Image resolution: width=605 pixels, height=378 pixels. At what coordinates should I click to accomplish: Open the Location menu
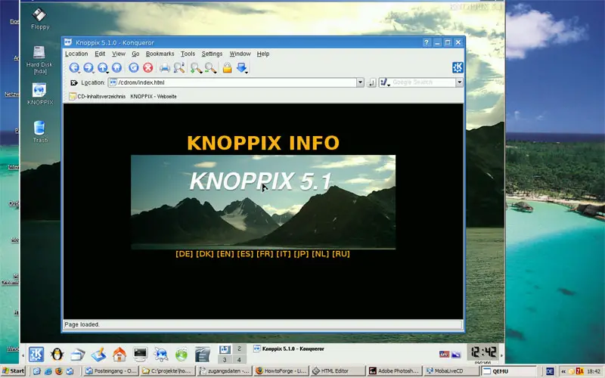tap(76, 54)
